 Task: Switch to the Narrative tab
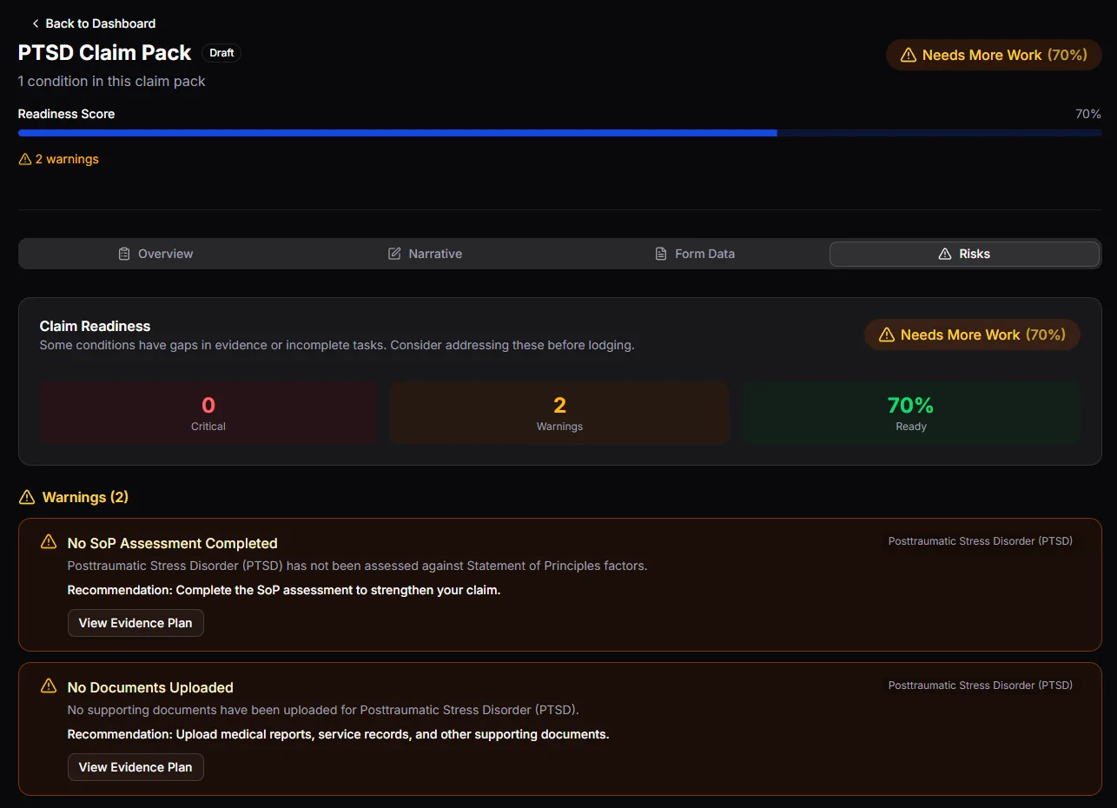(x=425, y=254)
